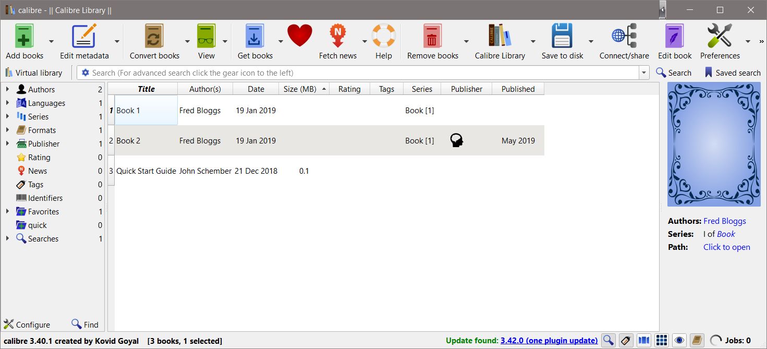Viewport: 767px width, 349px height.
Task: Open the Calibre Library icon
Action: pyautogui.click(x=500, y=35)
